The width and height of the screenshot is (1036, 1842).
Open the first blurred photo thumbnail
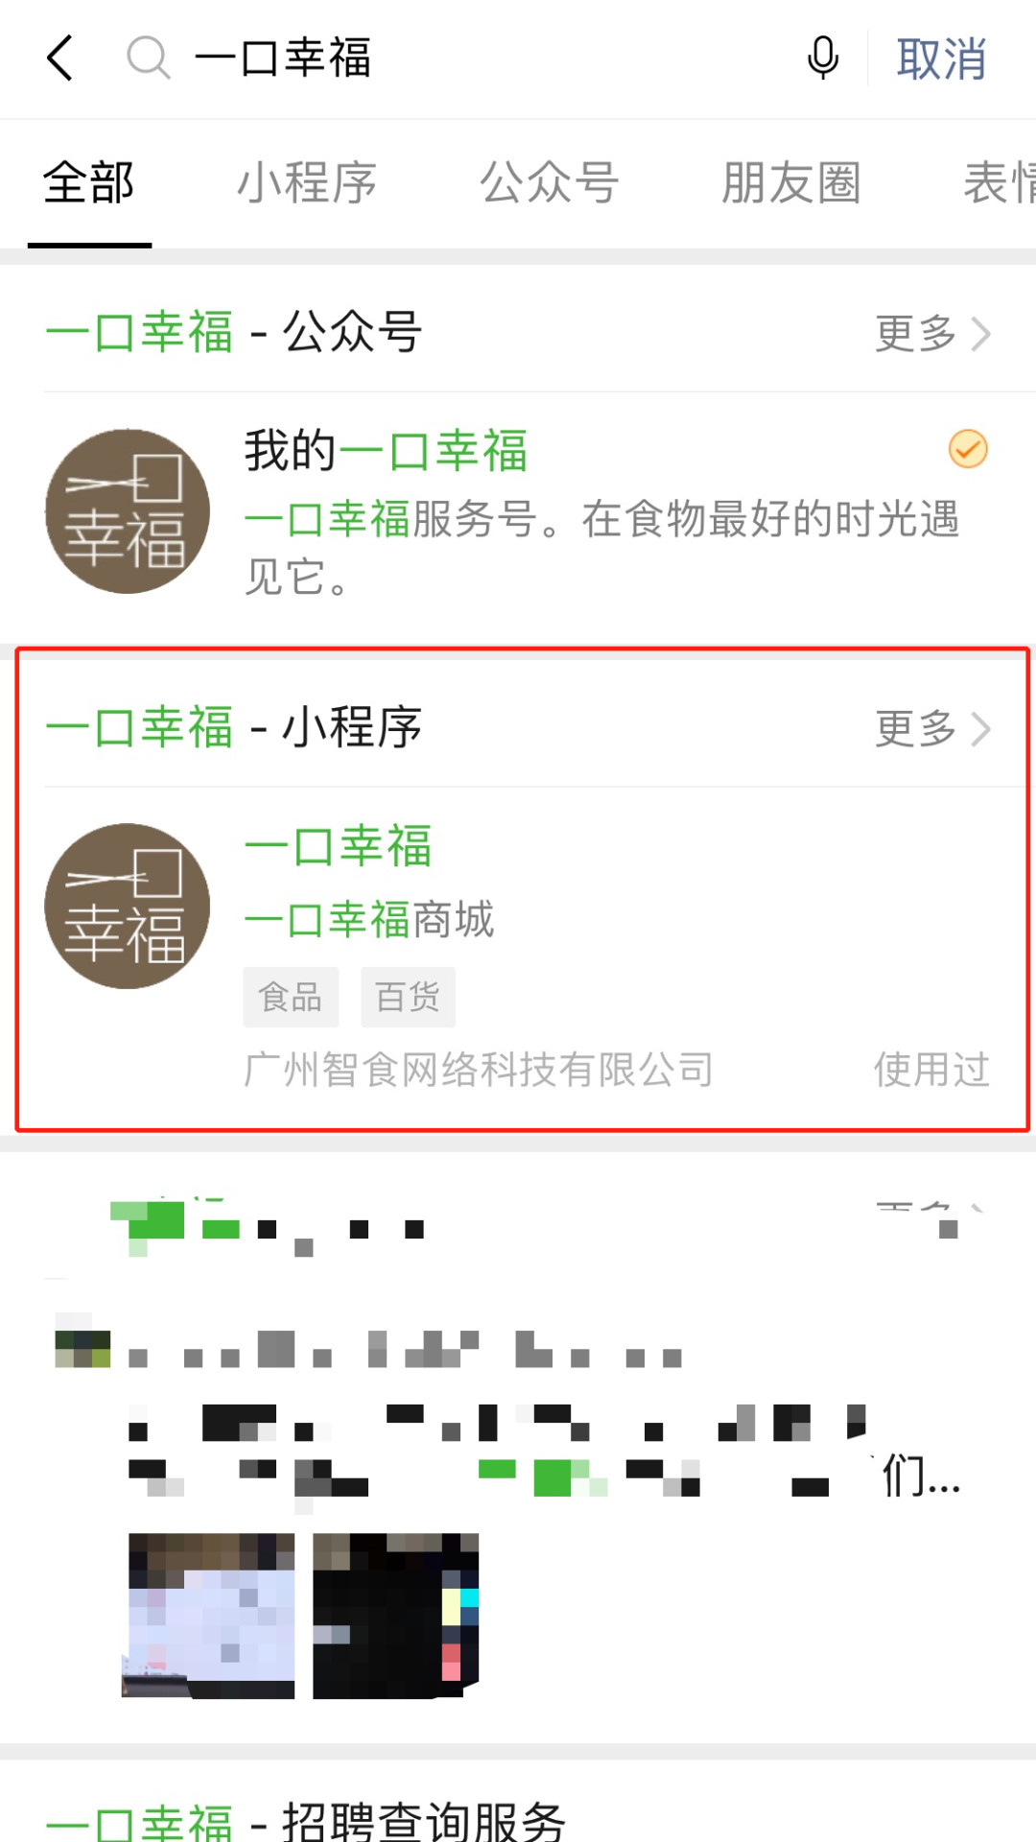211,1616
